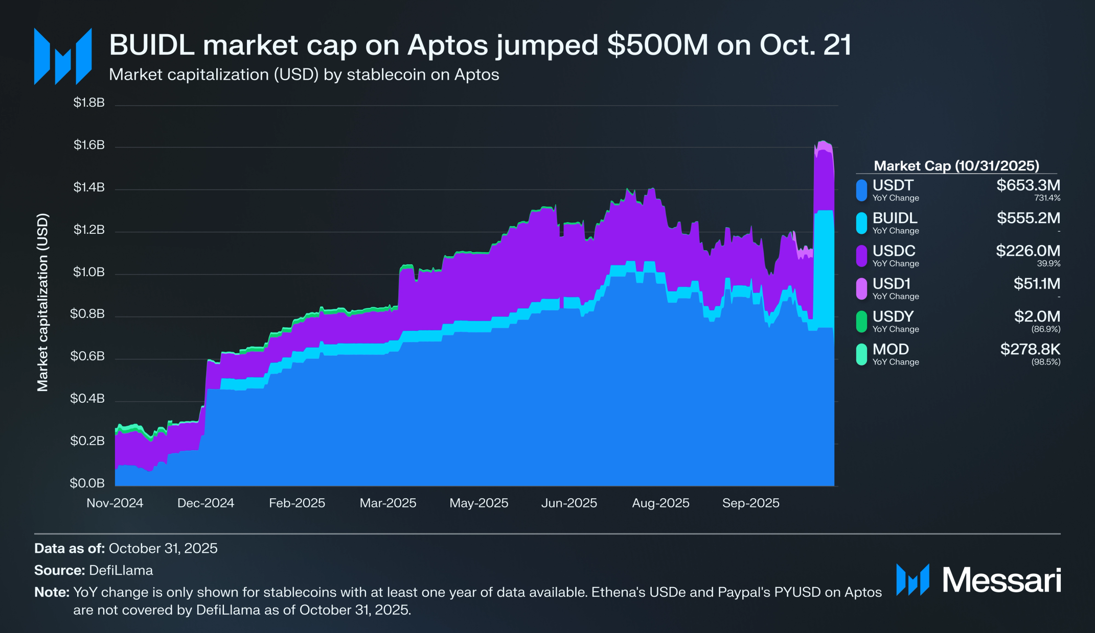1095x633 pixels.
Task: Click the BUIDL $555.2M market cap value
Action: pyautogui.click(x=1028, y=218)
